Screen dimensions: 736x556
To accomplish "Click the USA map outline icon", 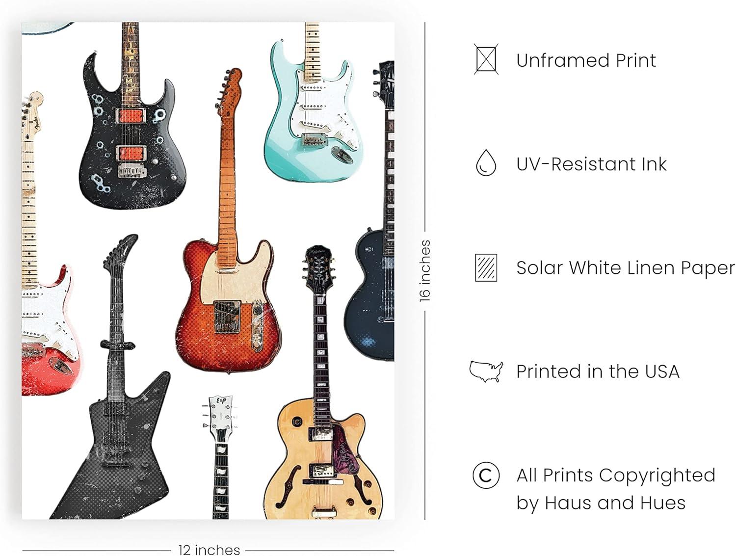I will [x=486, y=371].
